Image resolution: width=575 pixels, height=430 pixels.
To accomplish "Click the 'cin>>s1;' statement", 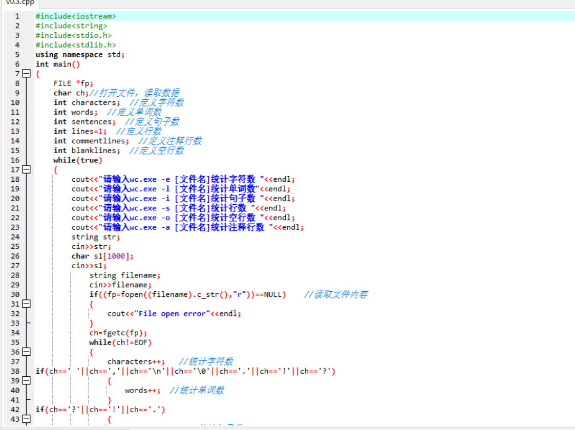I will point(89,265).
